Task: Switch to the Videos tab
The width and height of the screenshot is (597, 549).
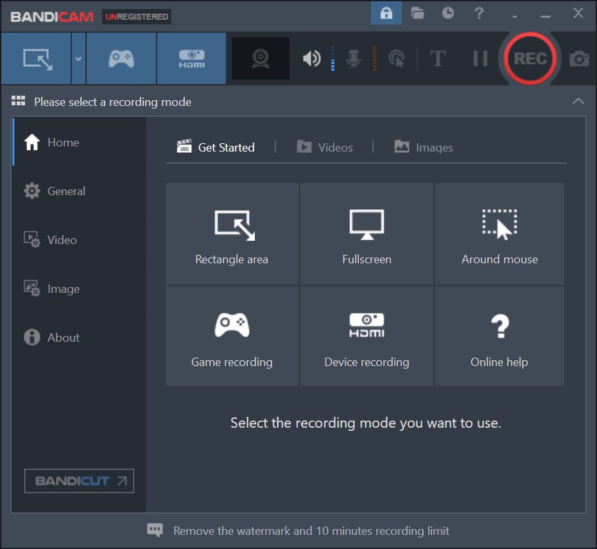Action: [x=326, y=147]
